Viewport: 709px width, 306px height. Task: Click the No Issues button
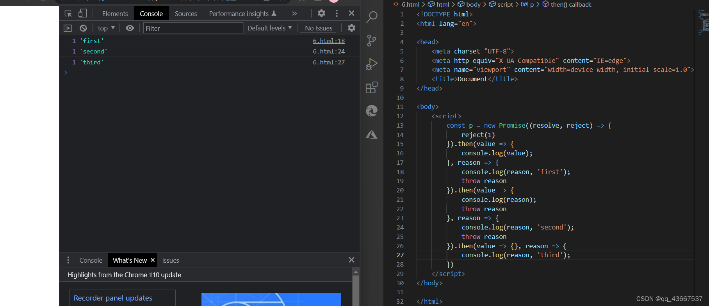coord(318,28)
